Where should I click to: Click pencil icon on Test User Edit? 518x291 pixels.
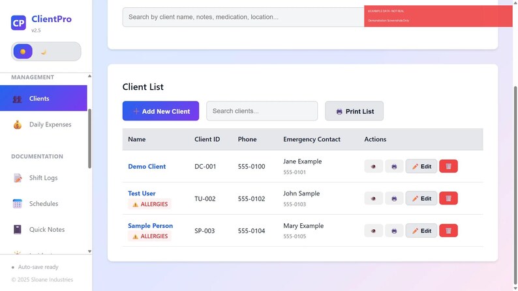point(416,199)
